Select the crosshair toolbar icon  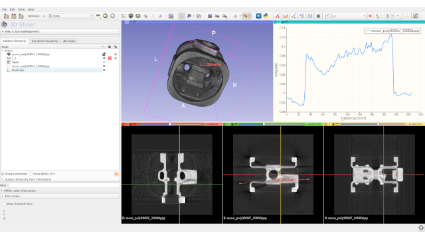coord(235,16)
